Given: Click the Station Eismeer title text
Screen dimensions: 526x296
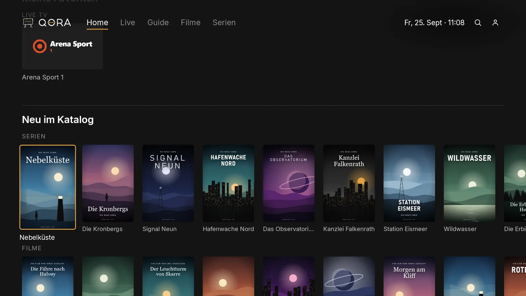Looking at the screenshot, I should (405, 229).
